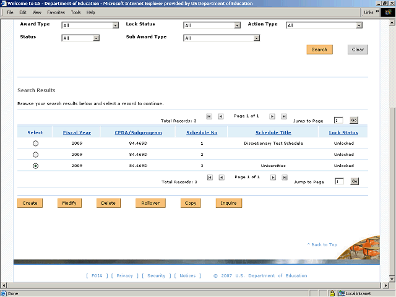Sort by Schedule No column header
396x297 pixels.
(202, 132)
